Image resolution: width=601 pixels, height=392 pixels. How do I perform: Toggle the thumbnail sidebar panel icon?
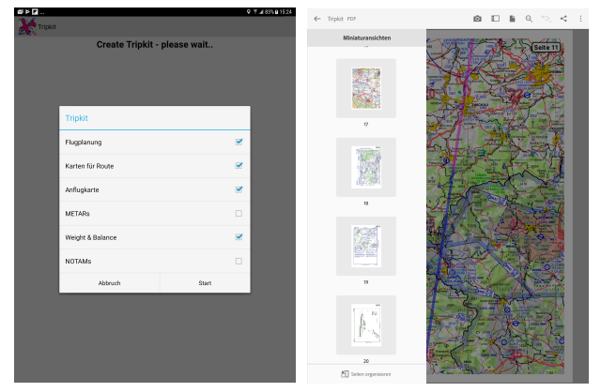495,18
